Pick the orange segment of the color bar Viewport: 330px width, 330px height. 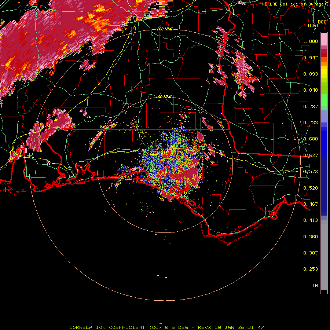tap(324, 63)
